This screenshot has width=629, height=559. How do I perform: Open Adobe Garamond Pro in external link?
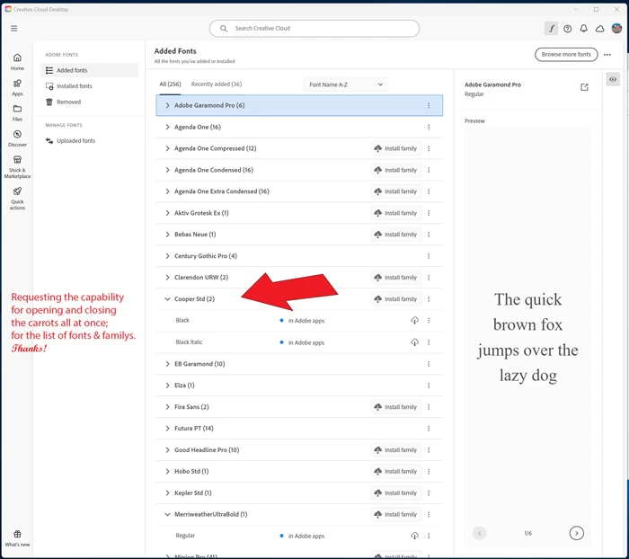[584, 87]
